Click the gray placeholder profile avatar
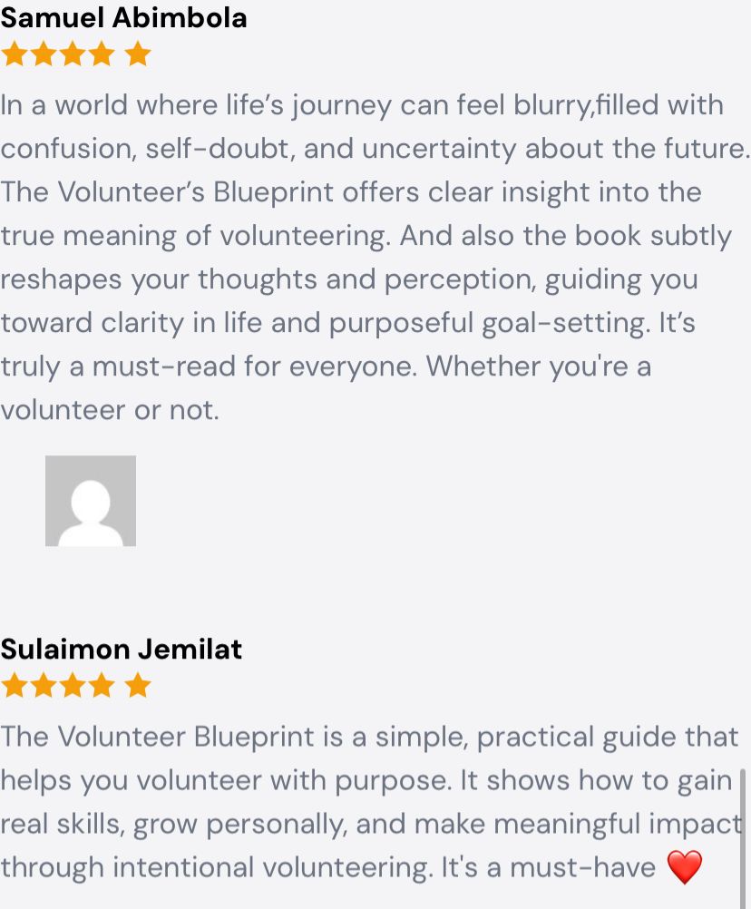 point(91,501)
